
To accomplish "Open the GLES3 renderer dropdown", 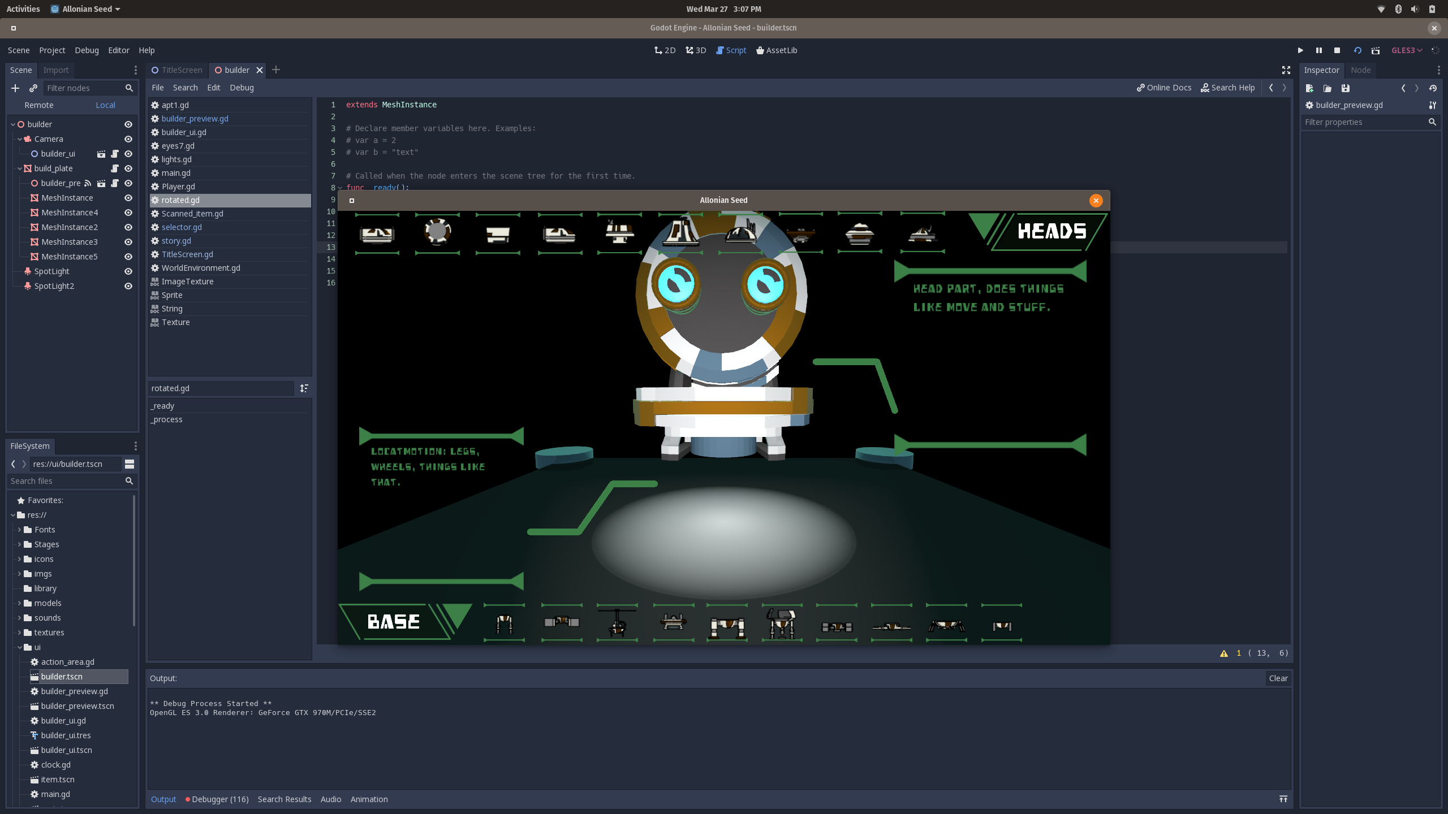I will pos(1407,50).
